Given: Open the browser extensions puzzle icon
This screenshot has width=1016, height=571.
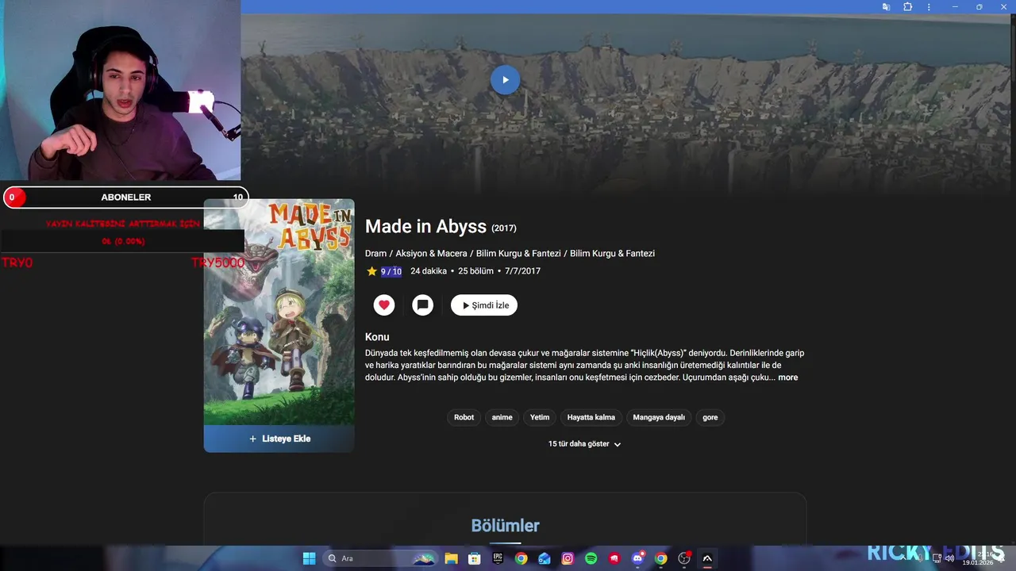Looking at the screenshot, I should tap(908, 6).
